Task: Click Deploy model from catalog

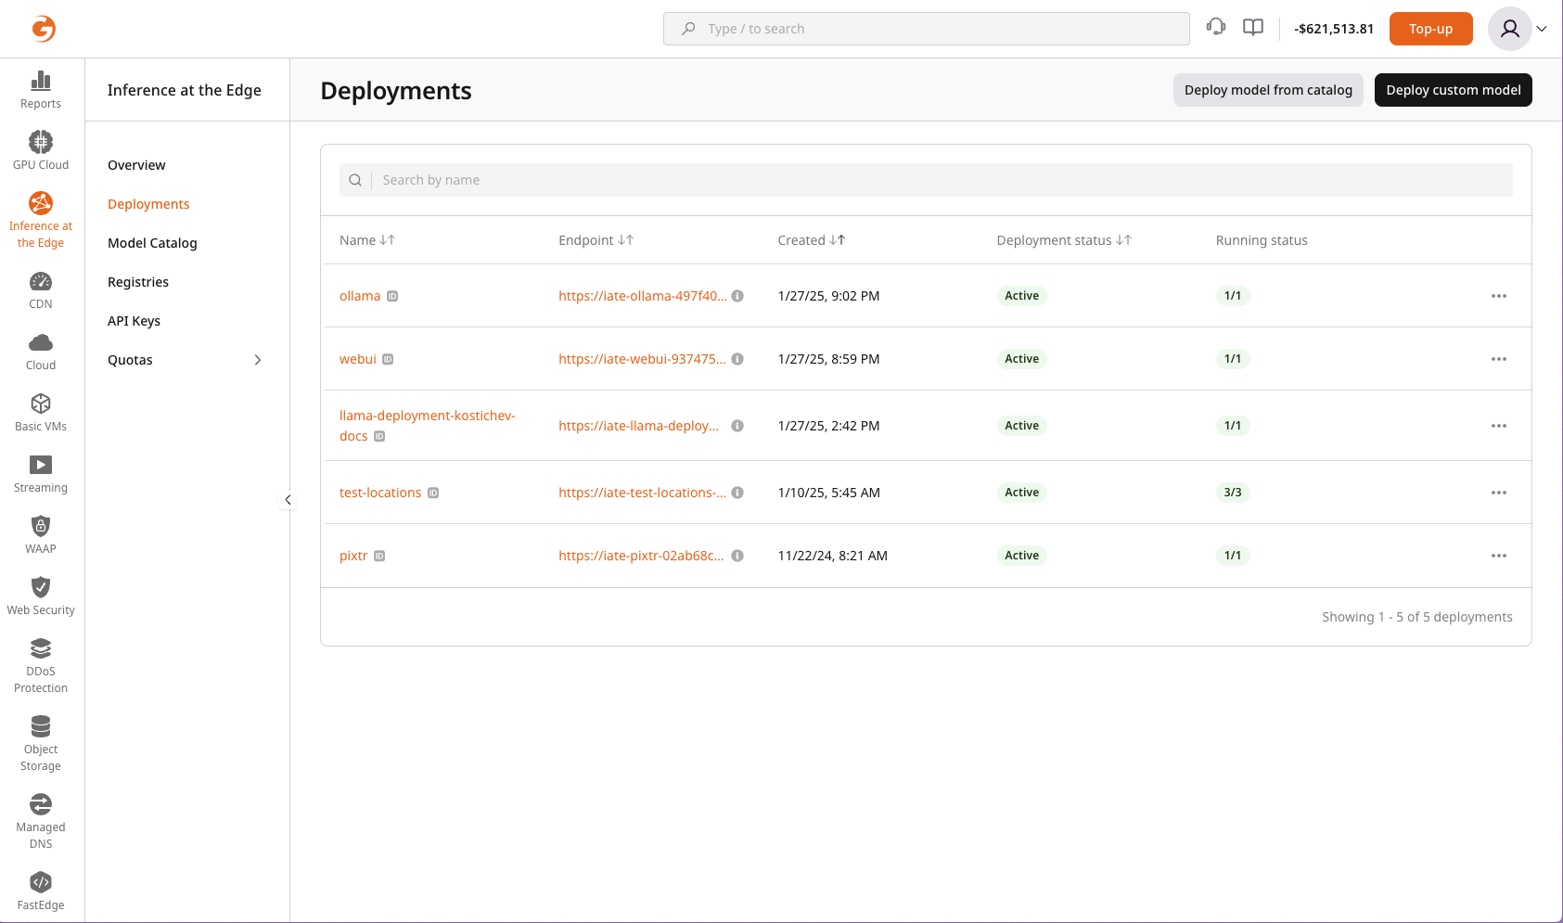Action: (x=1268, y=90)
